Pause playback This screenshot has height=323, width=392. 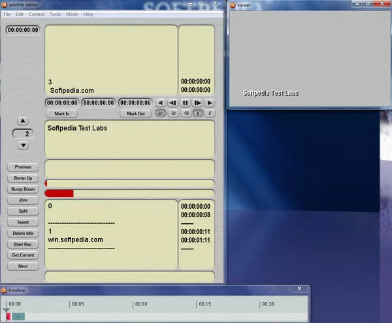tap(185, 103)
